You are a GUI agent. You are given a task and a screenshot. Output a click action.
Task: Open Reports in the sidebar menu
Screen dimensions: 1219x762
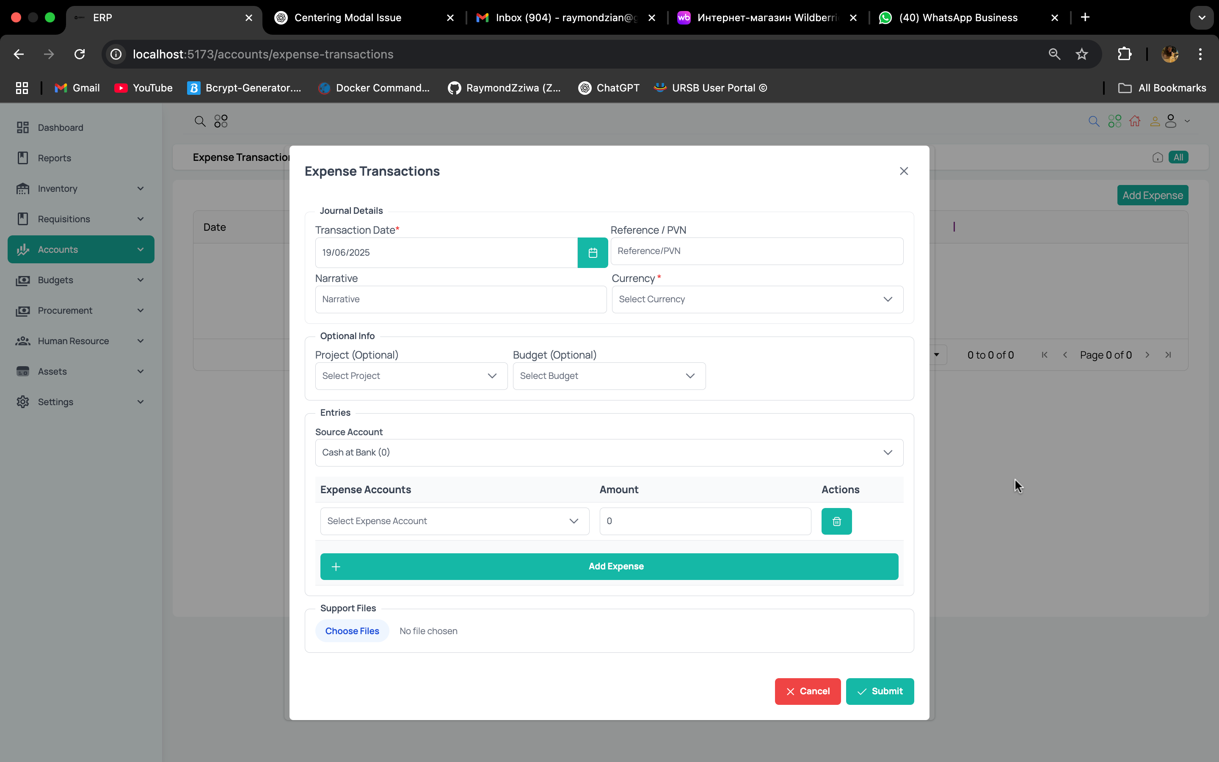pos(55,158)
